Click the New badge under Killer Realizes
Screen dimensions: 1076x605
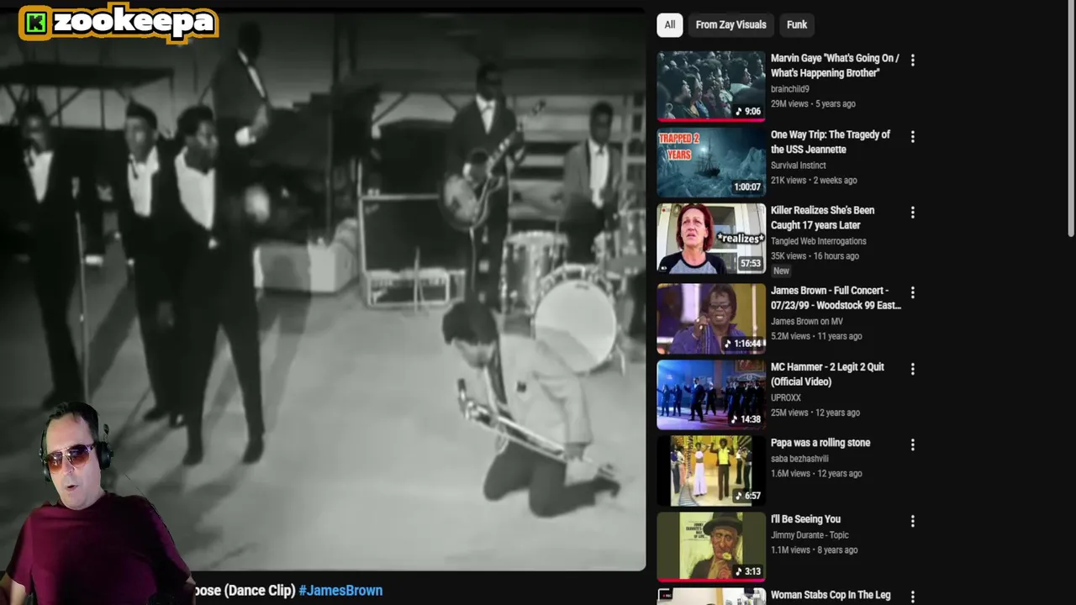[x=781, y=271]
